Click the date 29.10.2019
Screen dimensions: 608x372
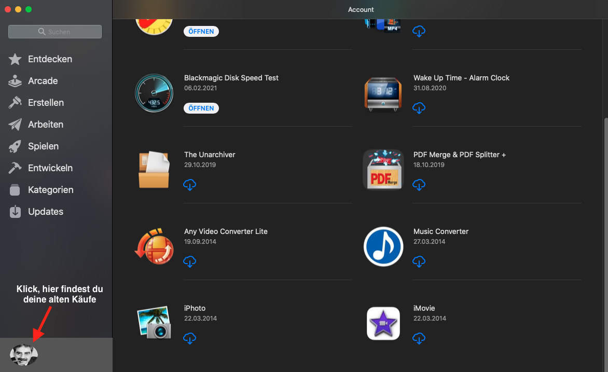pyautogui.click(x=200, y=165)
